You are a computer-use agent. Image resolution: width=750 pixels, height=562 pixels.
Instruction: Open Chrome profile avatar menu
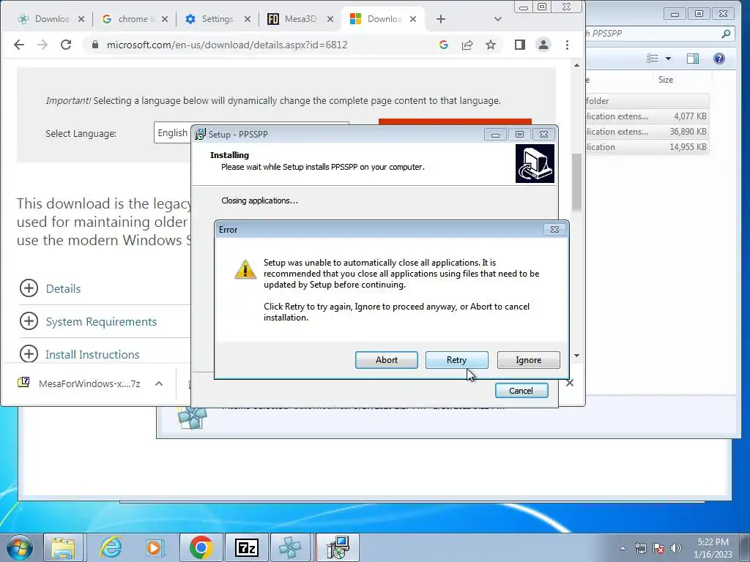pos(543,45)
